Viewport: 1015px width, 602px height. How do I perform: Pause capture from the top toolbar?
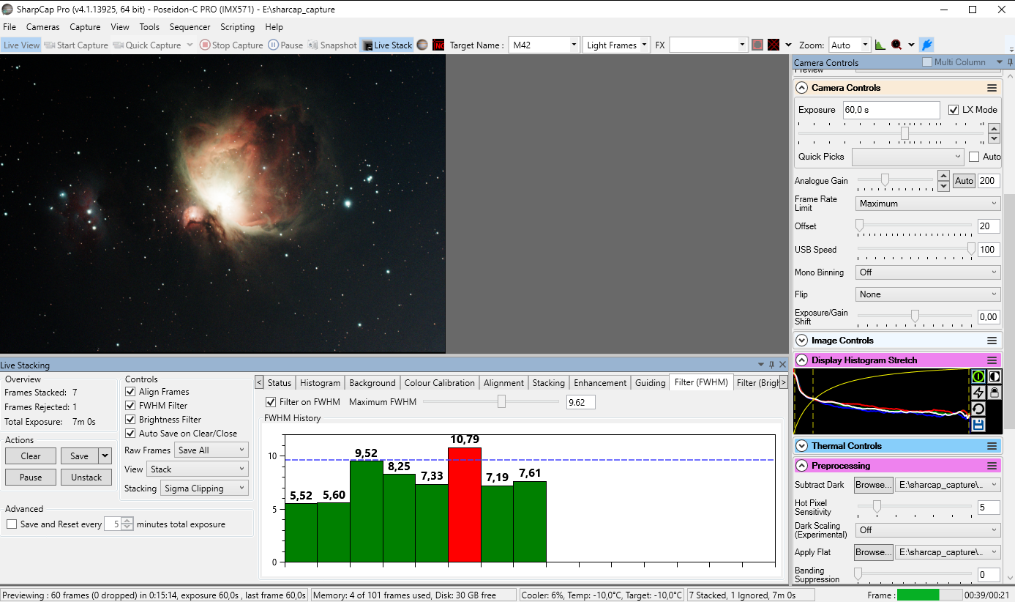(x=285, y=45)
